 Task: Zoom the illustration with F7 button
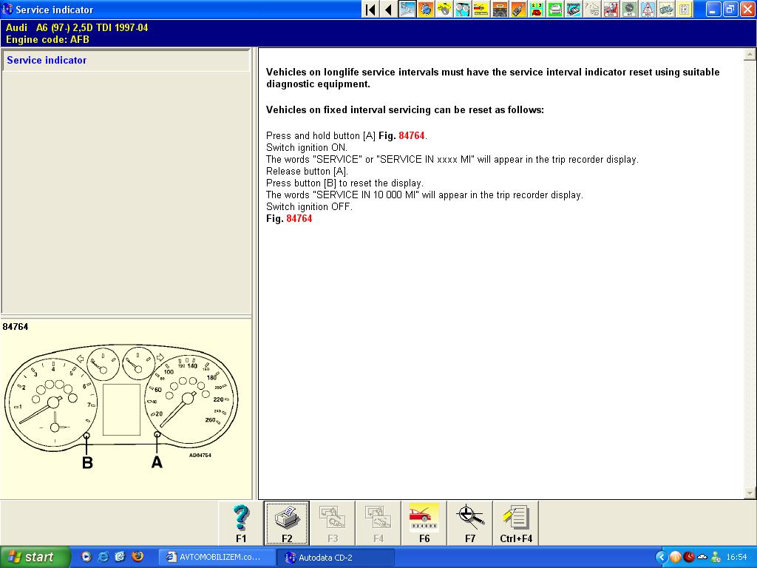(469, 524)
